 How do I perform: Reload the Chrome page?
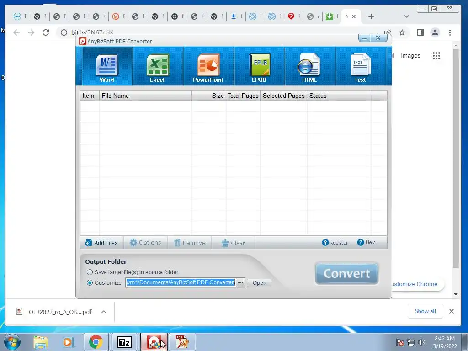[46, 32]
